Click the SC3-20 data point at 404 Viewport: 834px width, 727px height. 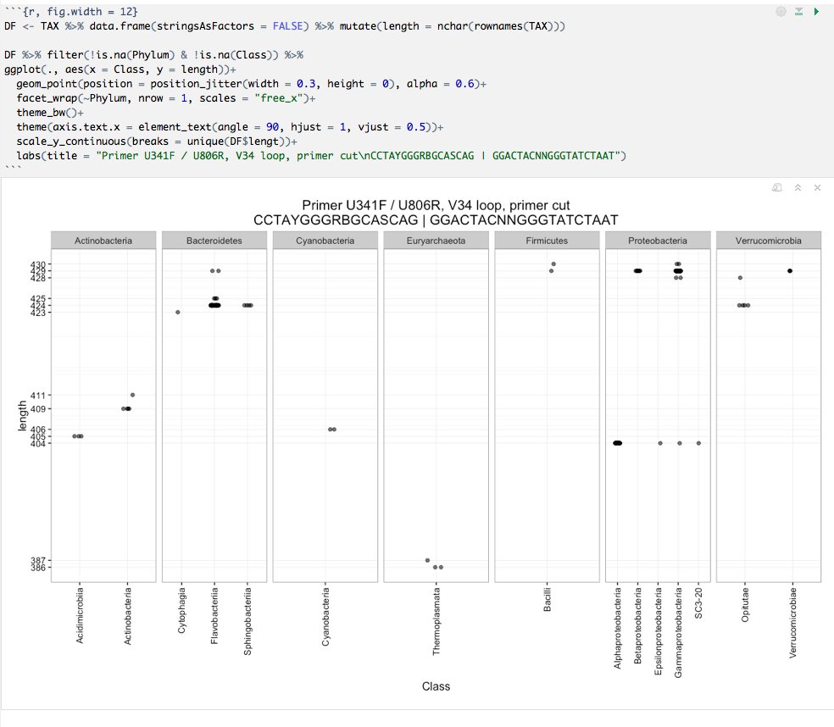click(x=698, y=443)
